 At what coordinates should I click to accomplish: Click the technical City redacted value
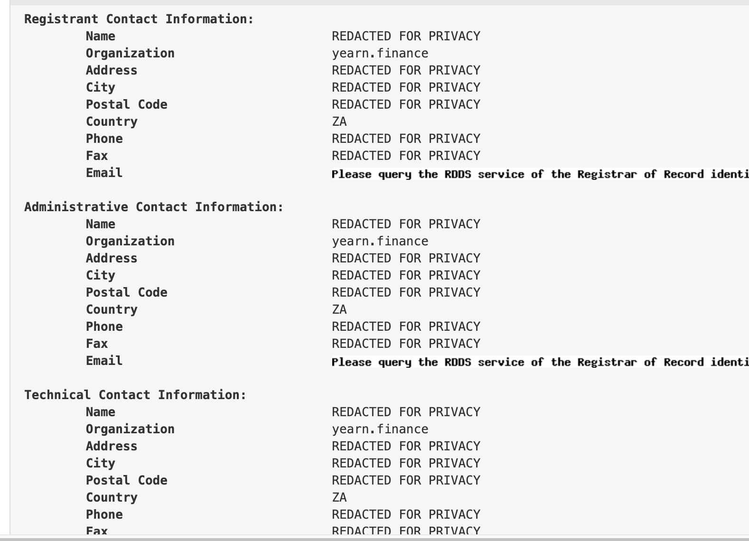click(x=406, y=463)
